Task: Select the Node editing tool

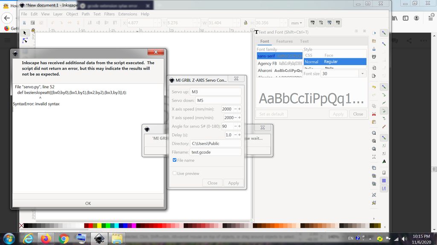Action: [x=25, y=41]
